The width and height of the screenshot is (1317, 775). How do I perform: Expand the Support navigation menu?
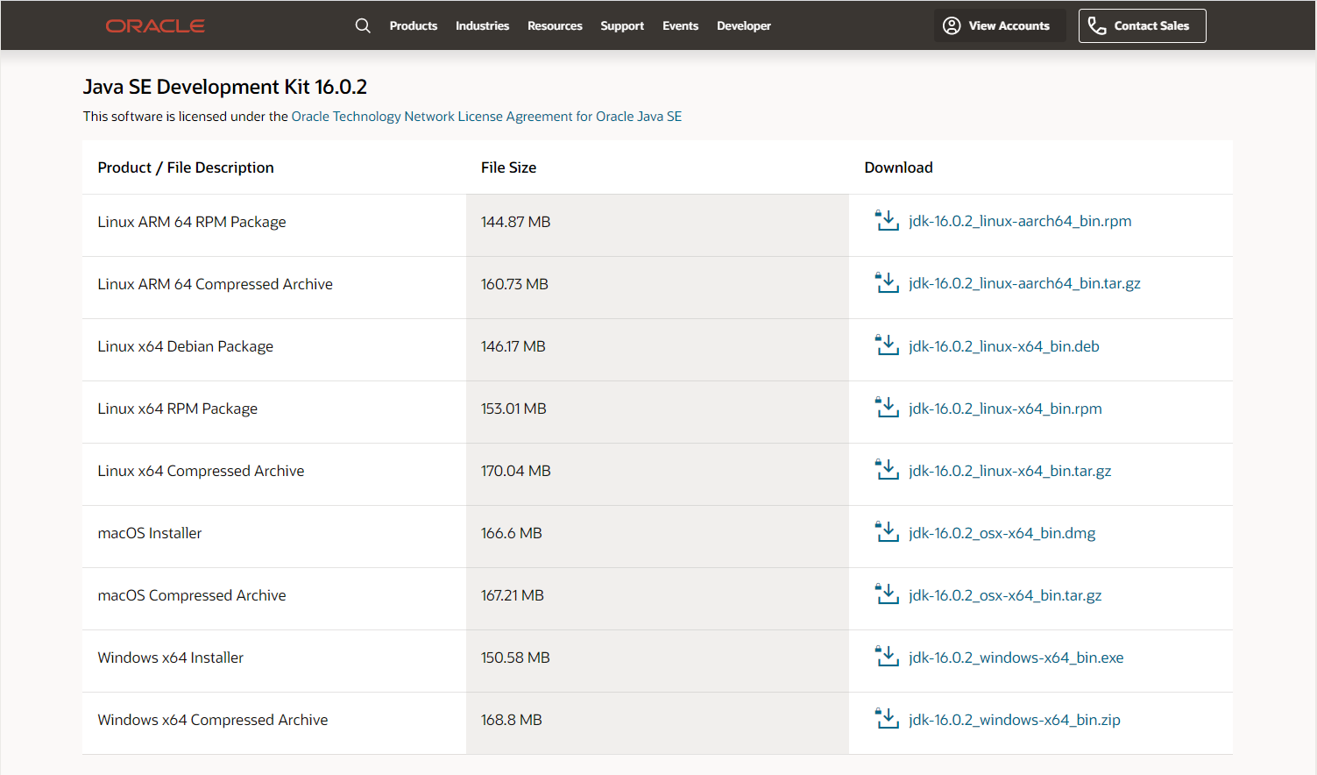point(622,26)
